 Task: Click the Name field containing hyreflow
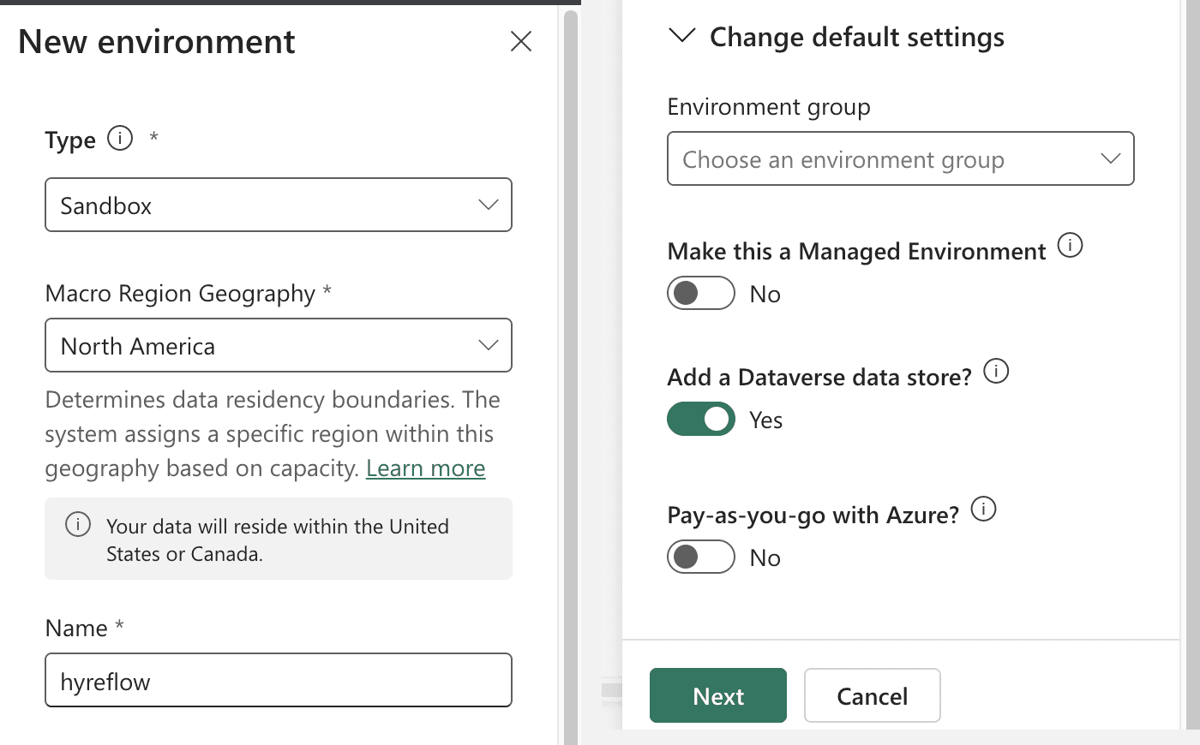[279, 681]
